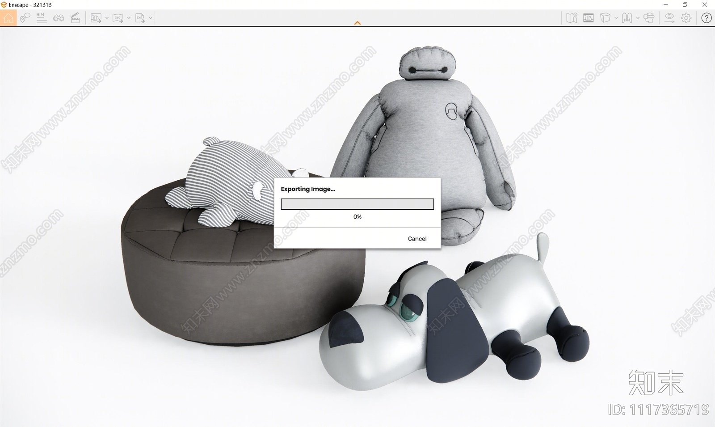Minimize the Enscape window
The image size is (715, 427).
coord(666,4)
